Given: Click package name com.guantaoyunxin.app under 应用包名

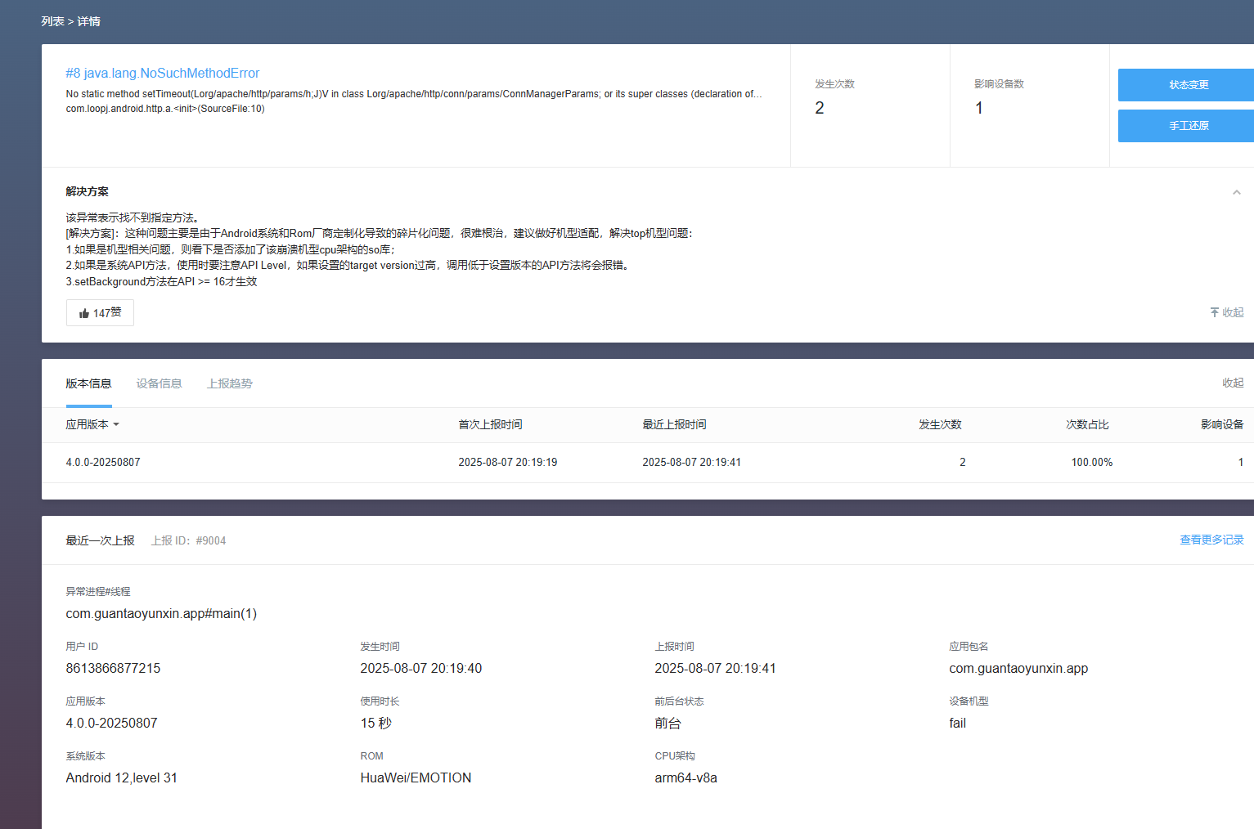Looking at the screenshot, I should (x=1018, y=669).
